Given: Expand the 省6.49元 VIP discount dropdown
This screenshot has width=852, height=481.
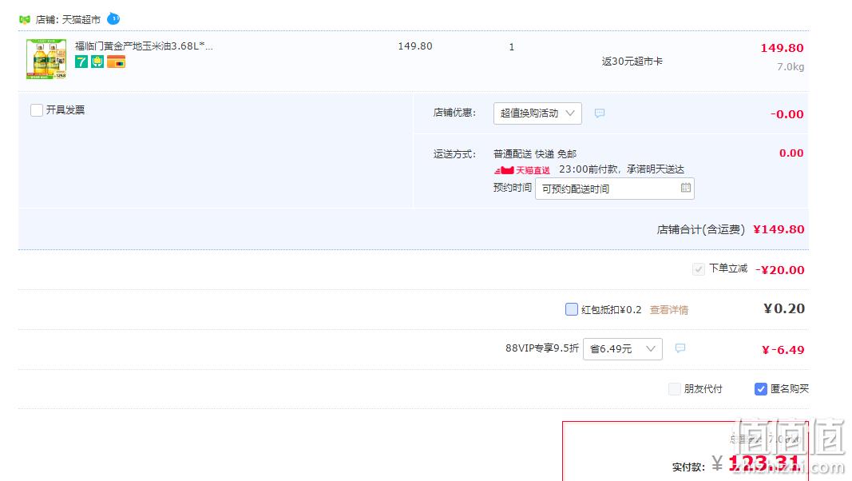Looking at the screenshot, I should pos(623,349).
